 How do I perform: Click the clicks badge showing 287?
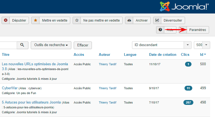188,102
